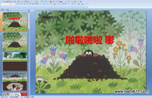Select slide 4 thumbnail with mole underground
This screenshot has height=98, width=152.
tap(15, 81)
